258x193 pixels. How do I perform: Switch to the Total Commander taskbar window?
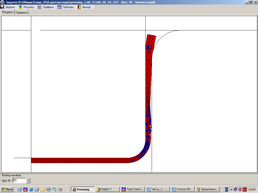click(x=132, y=189)
